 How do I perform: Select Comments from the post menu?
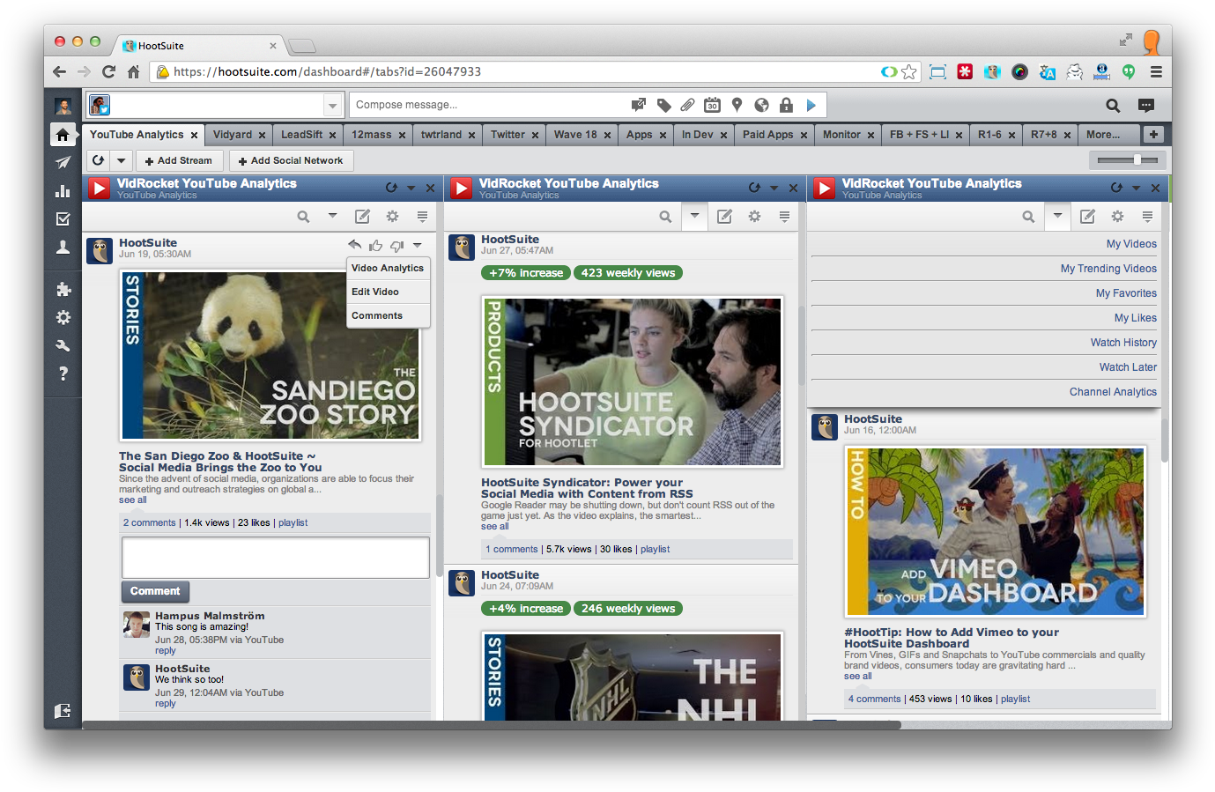pos(388,315)
